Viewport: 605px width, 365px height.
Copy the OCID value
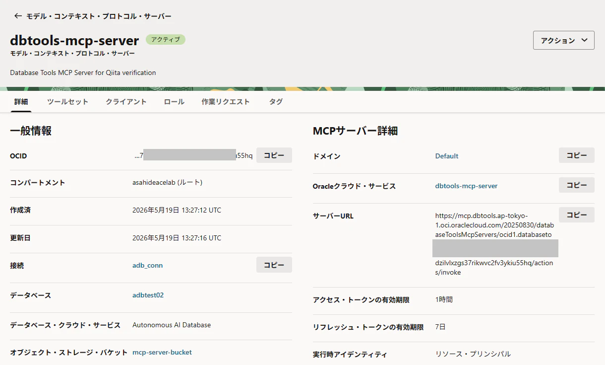tap(274, 155)
